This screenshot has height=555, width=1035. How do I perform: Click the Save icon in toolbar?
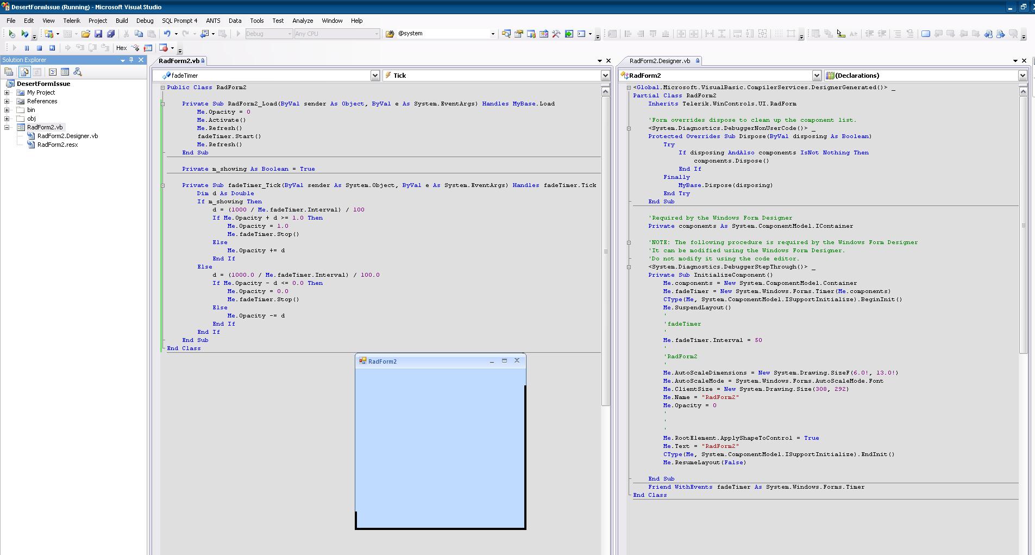coord(98,34)
